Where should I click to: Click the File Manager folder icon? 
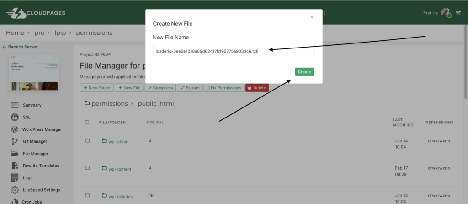pyautogui.click(x=15, y=154)
